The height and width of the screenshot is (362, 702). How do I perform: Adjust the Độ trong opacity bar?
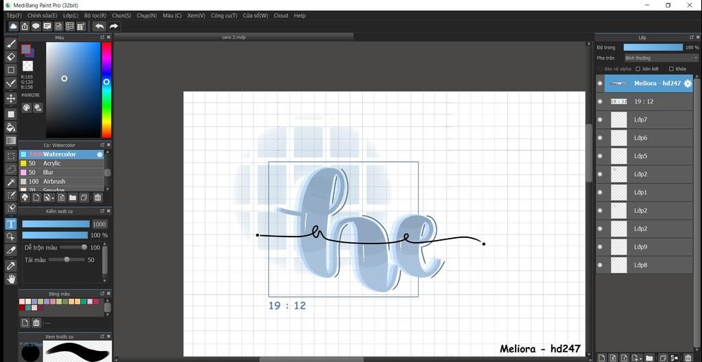tap(653, 47)
